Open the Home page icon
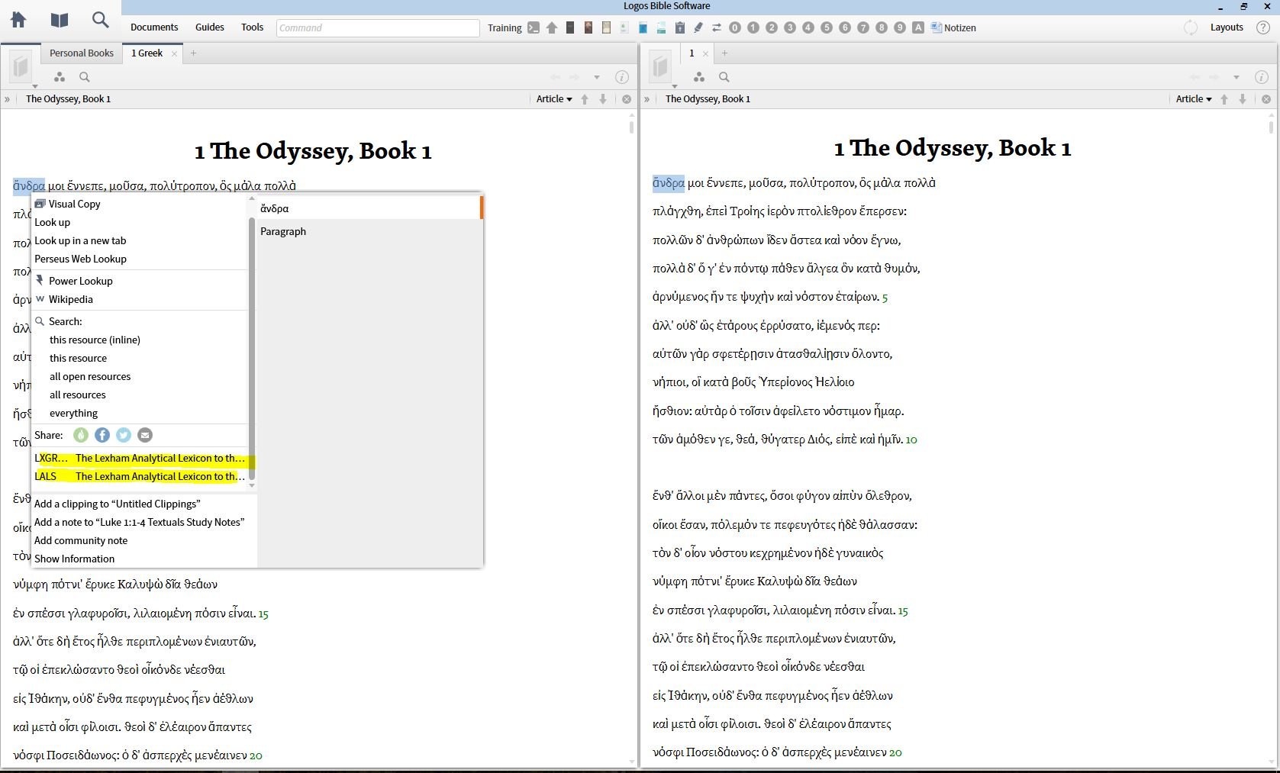 pyautogui.click(x=18, y=20)
